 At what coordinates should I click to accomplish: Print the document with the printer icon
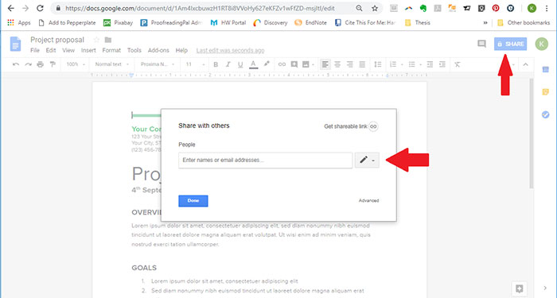(40, 64)
